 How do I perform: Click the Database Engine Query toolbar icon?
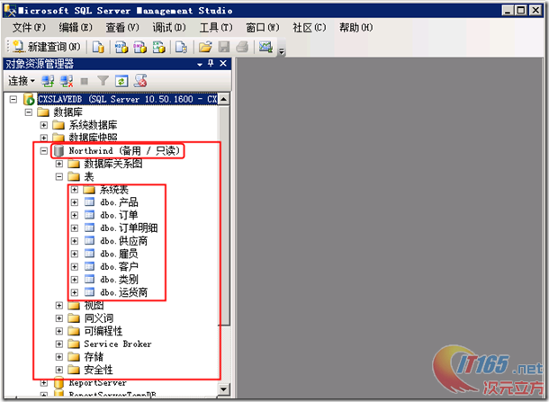(98, 47)
